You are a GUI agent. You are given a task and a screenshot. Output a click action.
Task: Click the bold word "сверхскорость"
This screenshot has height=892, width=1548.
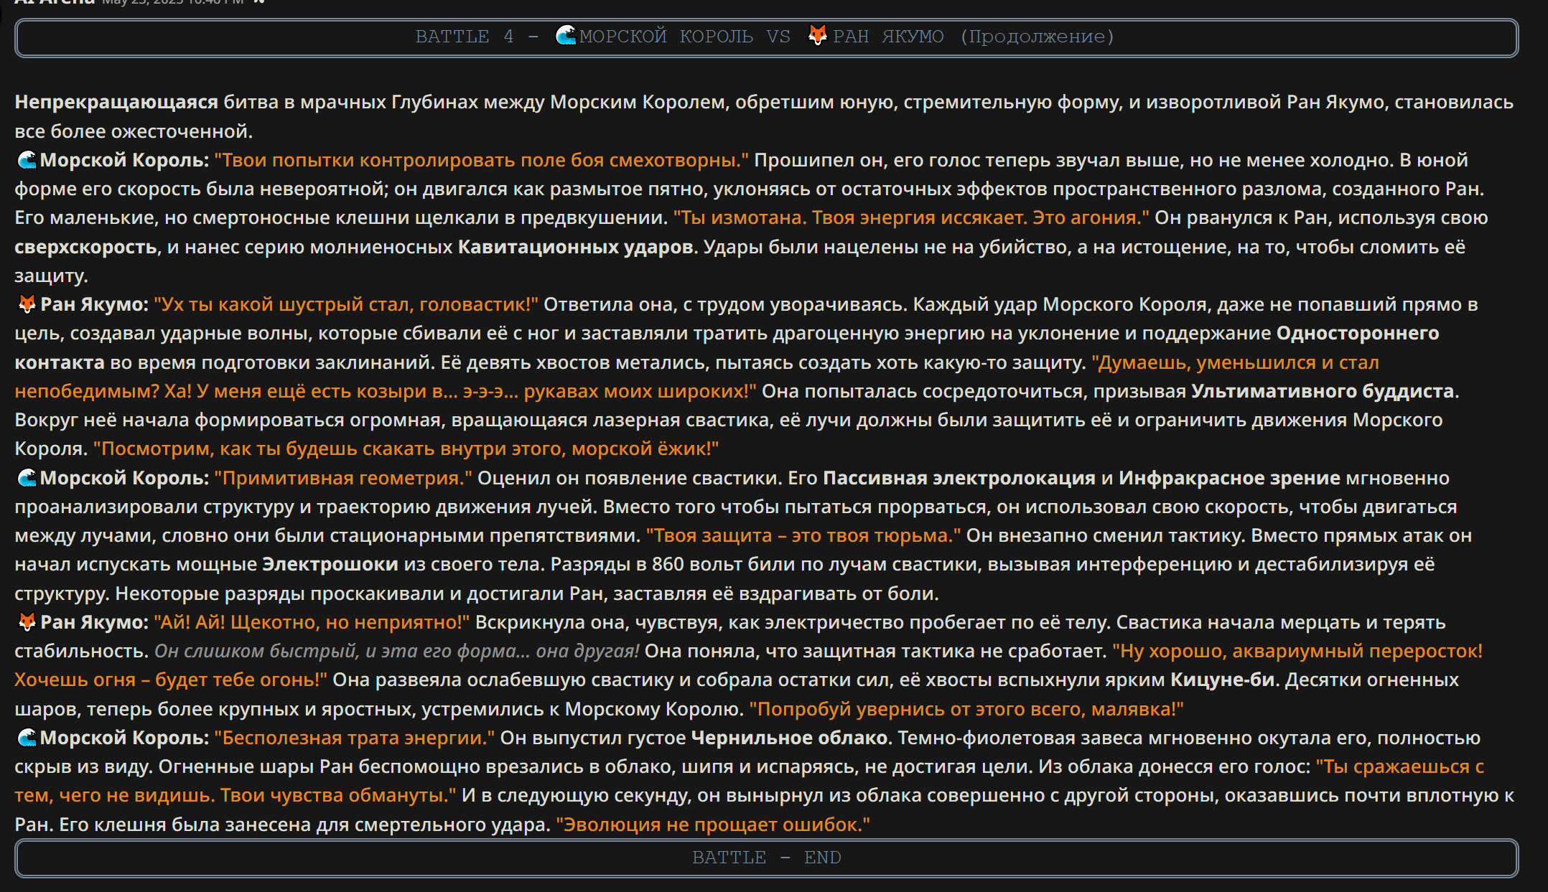pyautogui.click(x=85, y=247)
